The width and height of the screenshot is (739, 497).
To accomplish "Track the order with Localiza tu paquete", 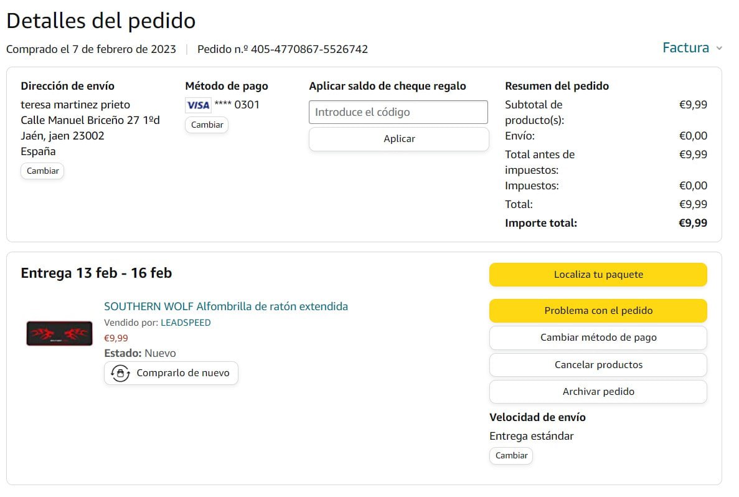I will point(598,275).
